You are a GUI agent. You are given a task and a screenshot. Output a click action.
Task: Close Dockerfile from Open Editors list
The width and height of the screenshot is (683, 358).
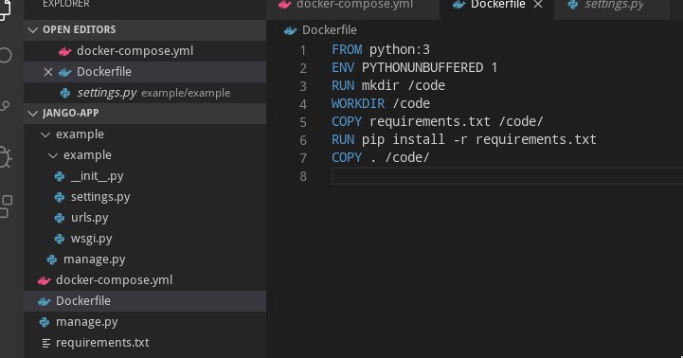point(48,72)
